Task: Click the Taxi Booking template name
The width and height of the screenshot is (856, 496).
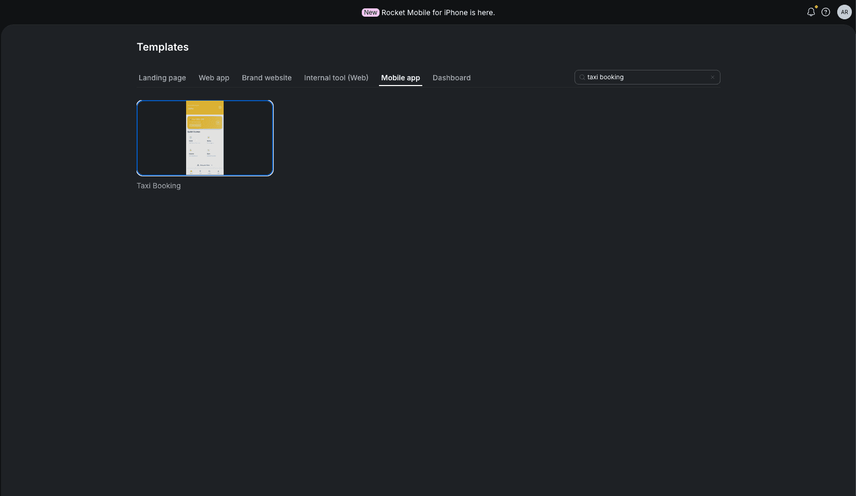Action: click(158, 186)
